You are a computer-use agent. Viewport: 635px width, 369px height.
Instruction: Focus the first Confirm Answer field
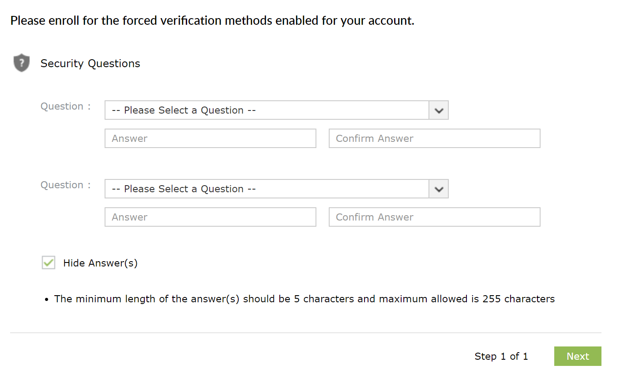434,138
